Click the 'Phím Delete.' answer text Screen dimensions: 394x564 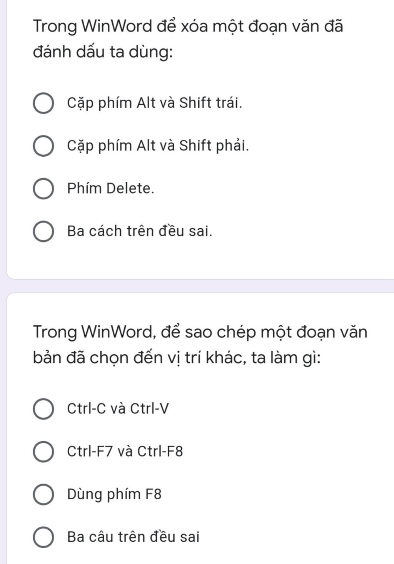[110, 189]
